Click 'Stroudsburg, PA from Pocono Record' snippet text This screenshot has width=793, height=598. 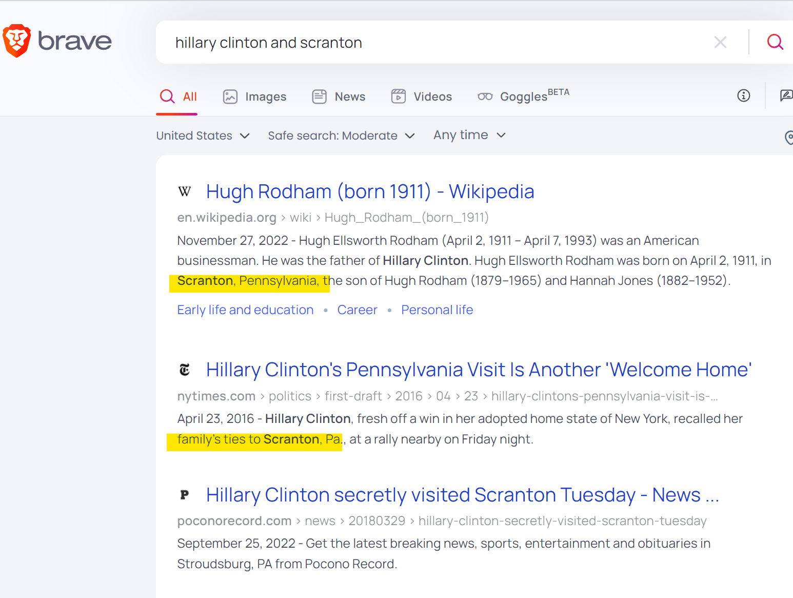click(x=287, y=564)
